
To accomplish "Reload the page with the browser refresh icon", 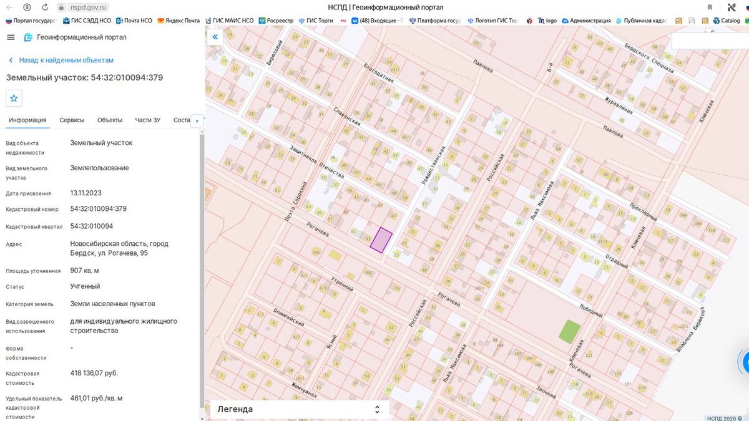I will coord(45,7).
